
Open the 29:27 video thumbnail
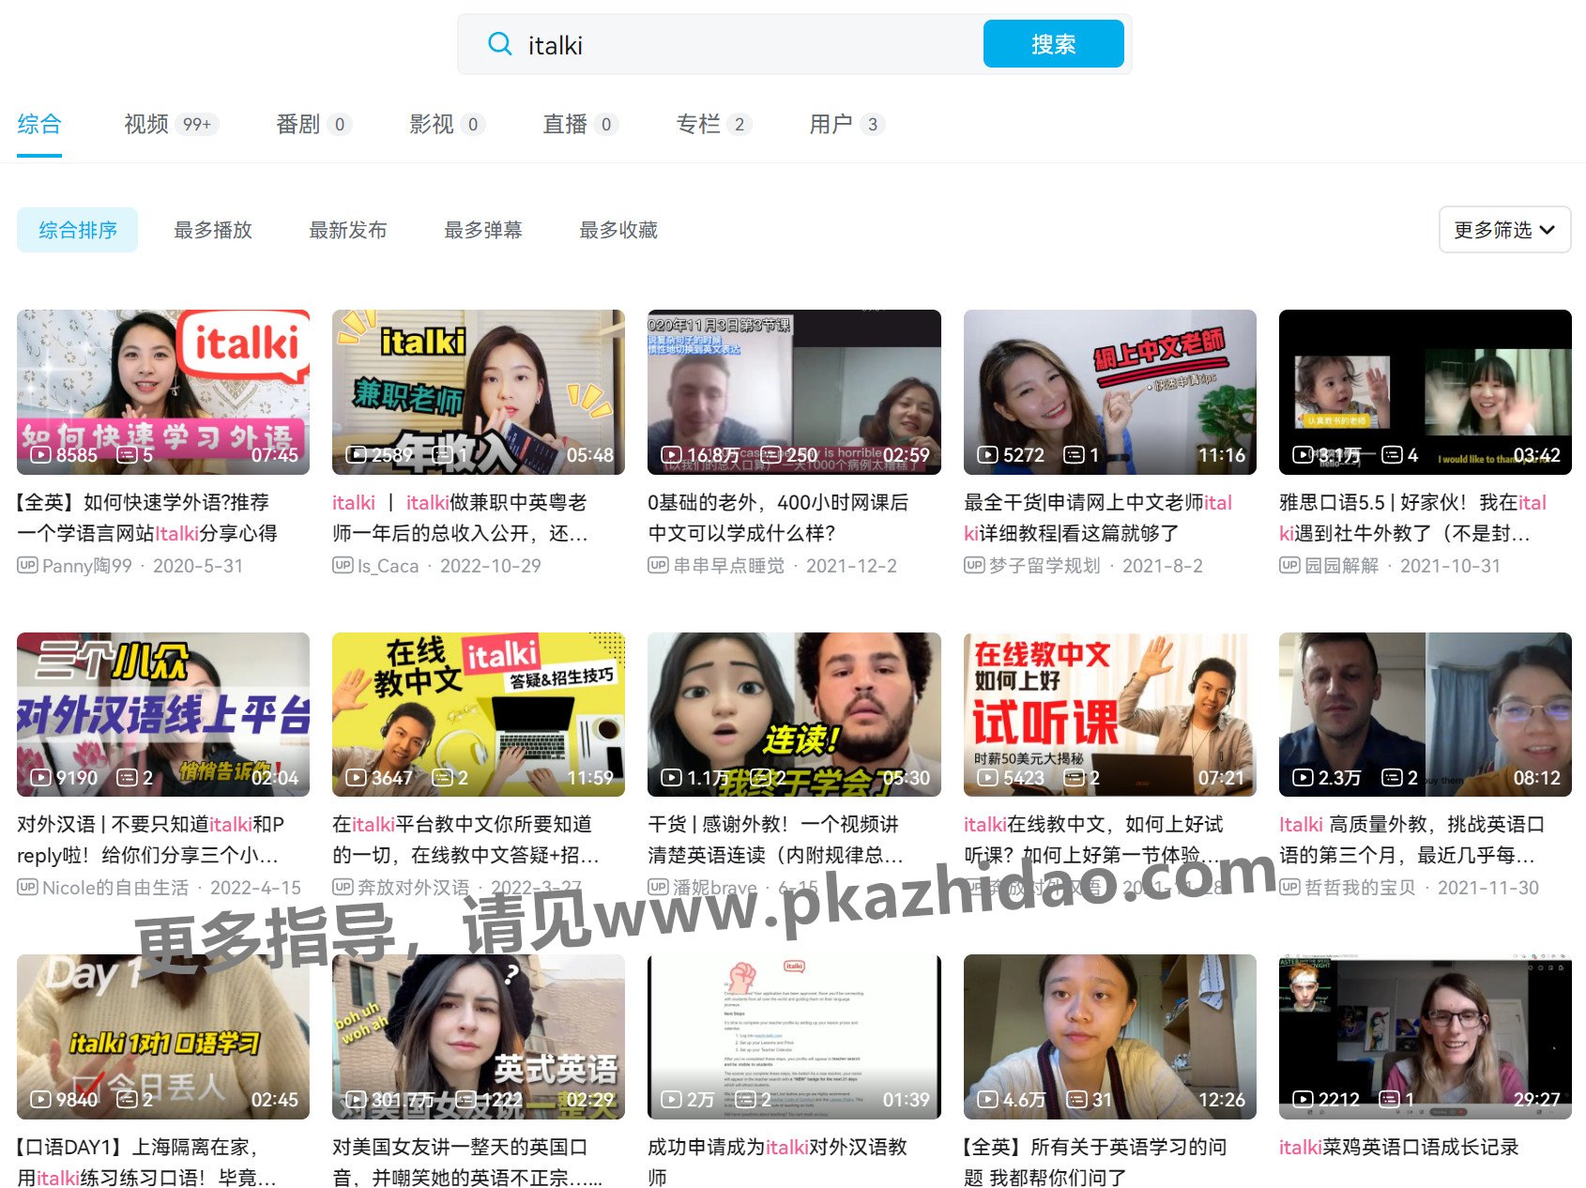coord(1426,1037)
